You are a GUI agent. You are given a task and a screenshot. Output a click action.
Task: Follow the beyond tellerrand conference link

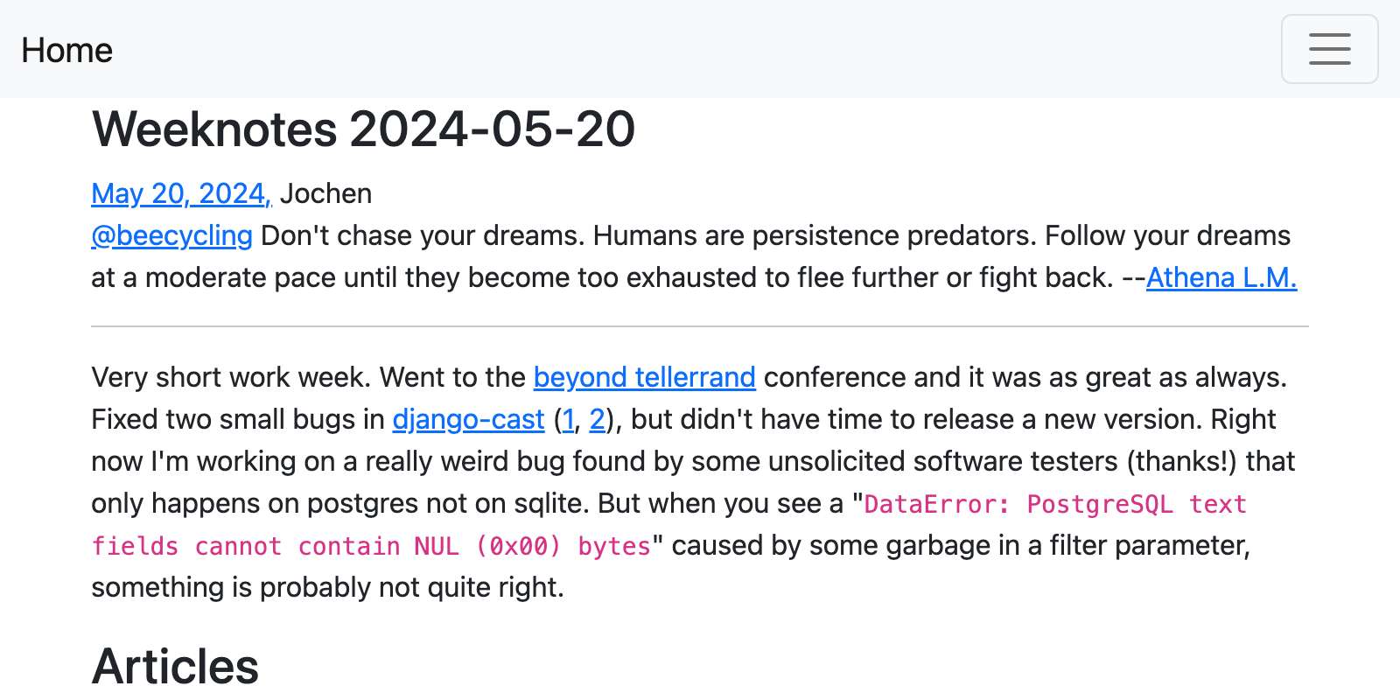644,377
